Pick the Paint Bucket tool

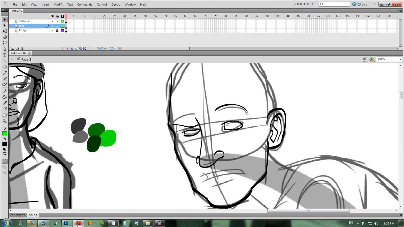5,97
